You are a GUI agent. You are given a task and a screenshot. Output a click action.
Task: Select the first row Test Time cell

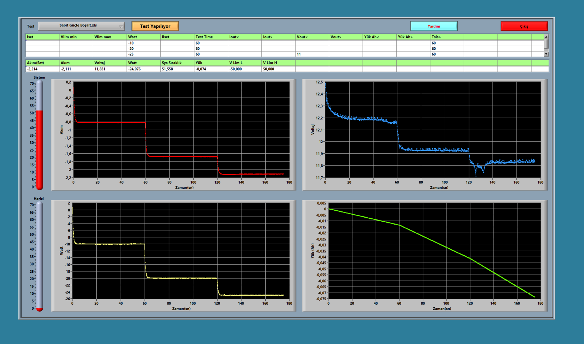coord(211,43)
